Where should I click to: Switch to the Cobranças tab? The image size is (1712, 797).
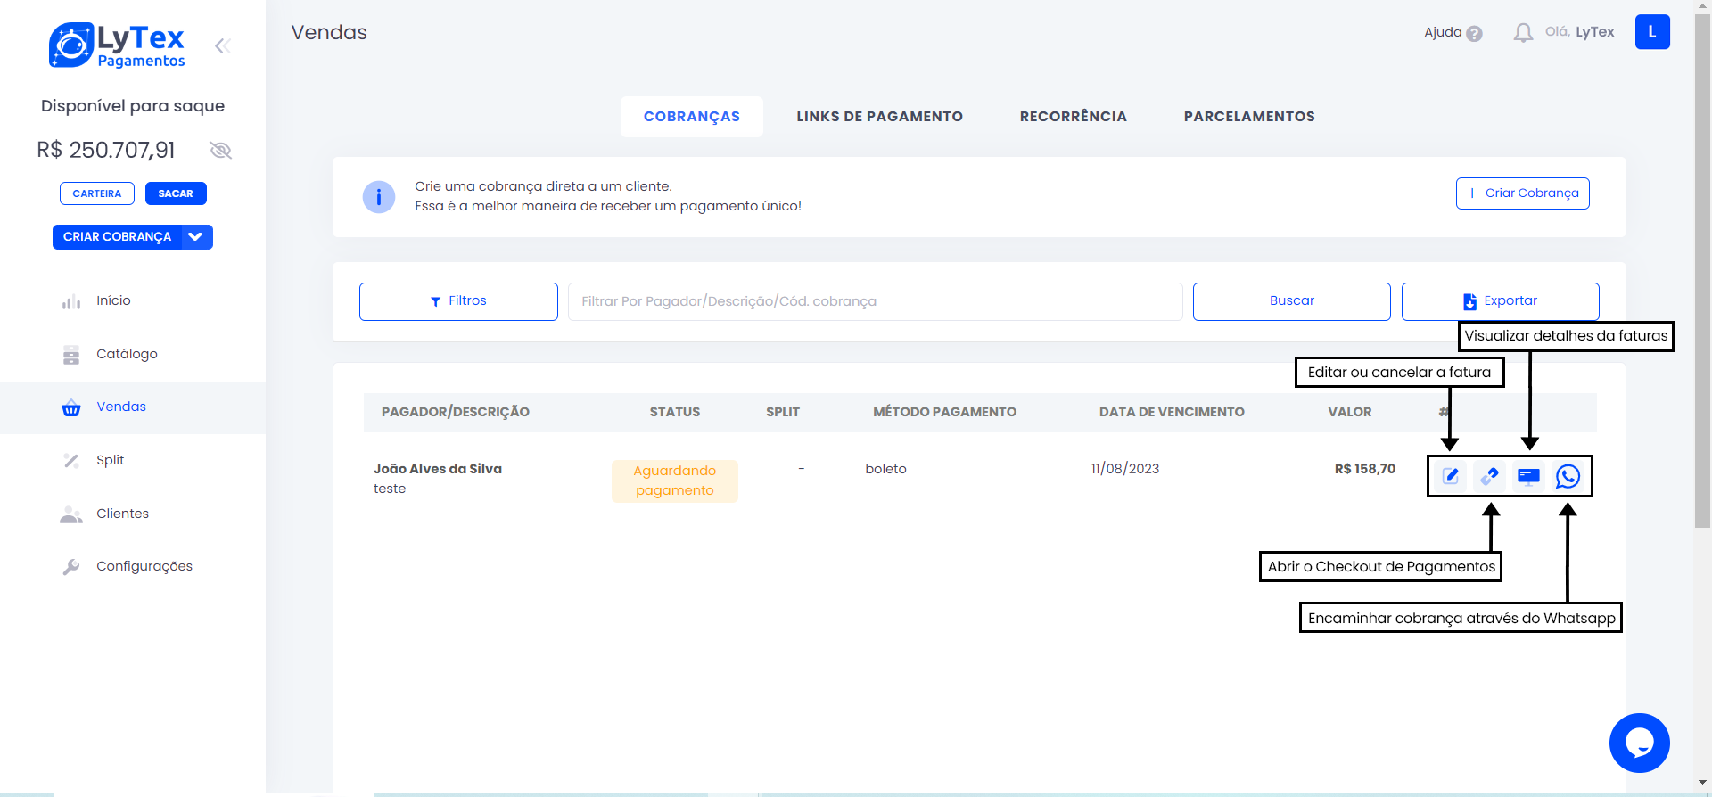pyautogui.click(x=692, y=117)
